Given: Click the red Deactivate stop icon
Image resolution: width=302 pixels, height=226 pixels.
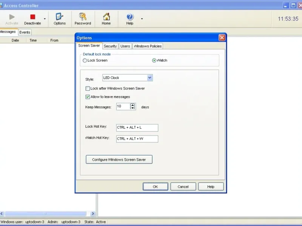Looking at the screenshot, I should pos(33,17).
